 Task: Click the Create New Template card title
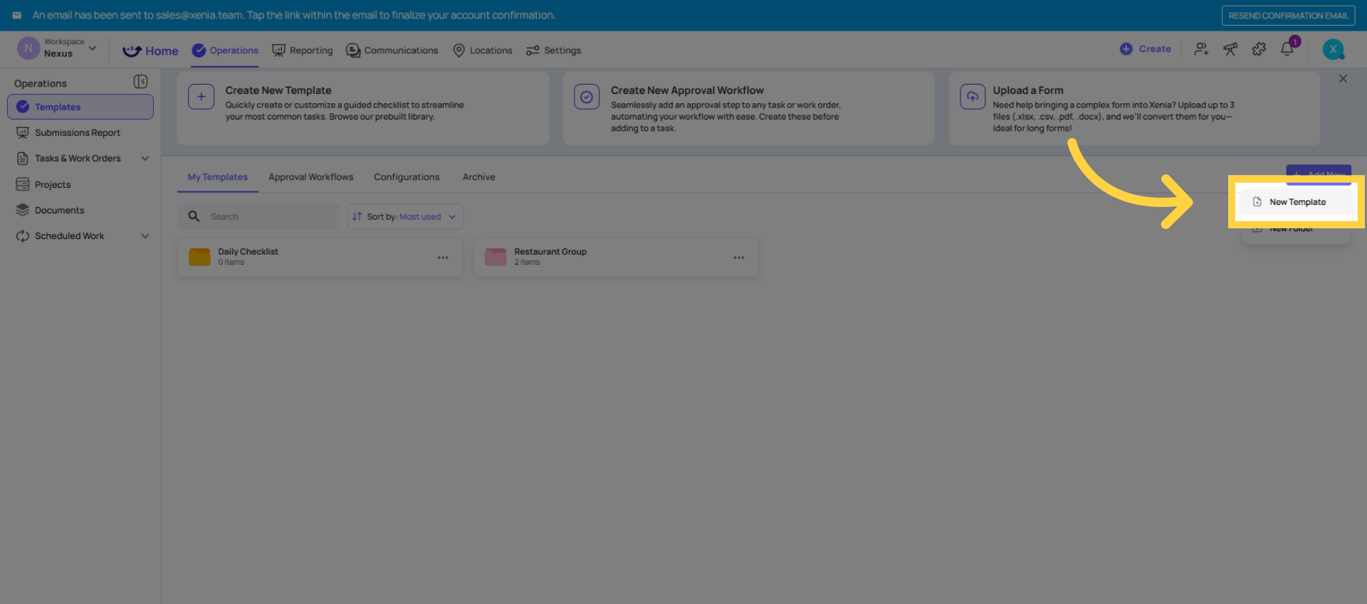coord(278,90)
